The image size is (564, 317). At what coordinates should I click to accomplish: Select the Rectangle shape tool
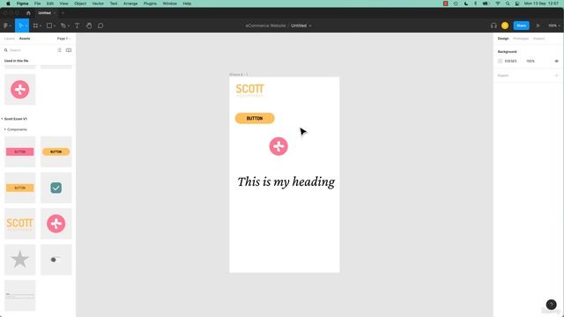click(49, 26)
